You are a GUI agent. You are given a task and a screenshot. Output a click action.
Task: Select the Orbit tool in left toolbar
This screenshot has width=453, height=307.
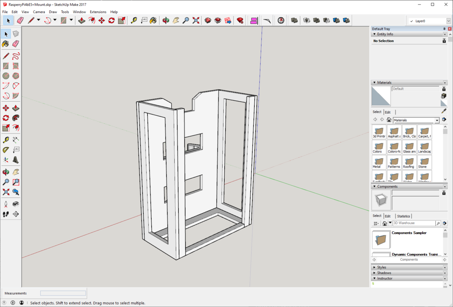point(6,172)
